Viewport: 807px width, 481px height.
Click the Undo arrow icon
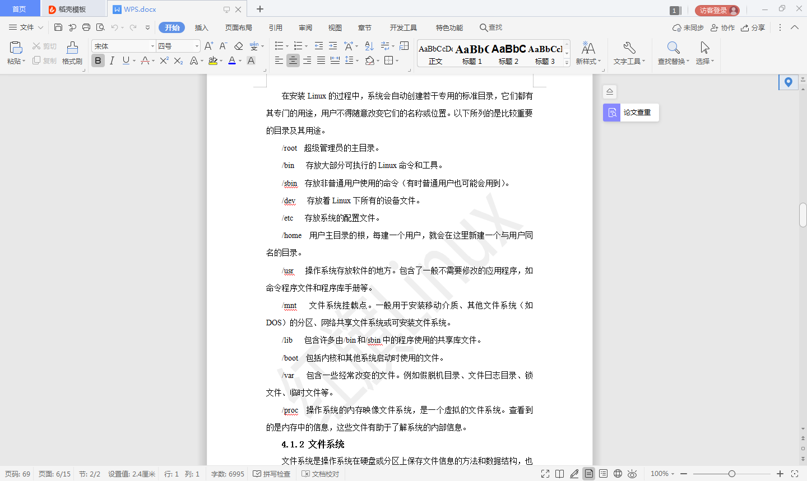pos(114,27)
